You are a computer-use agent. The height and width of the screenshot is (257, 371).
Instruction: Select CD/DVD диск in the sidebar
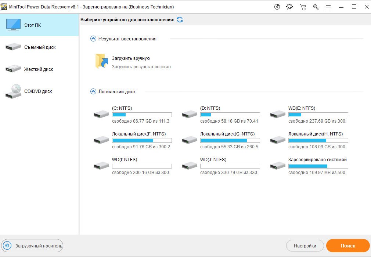pos(39,91)
